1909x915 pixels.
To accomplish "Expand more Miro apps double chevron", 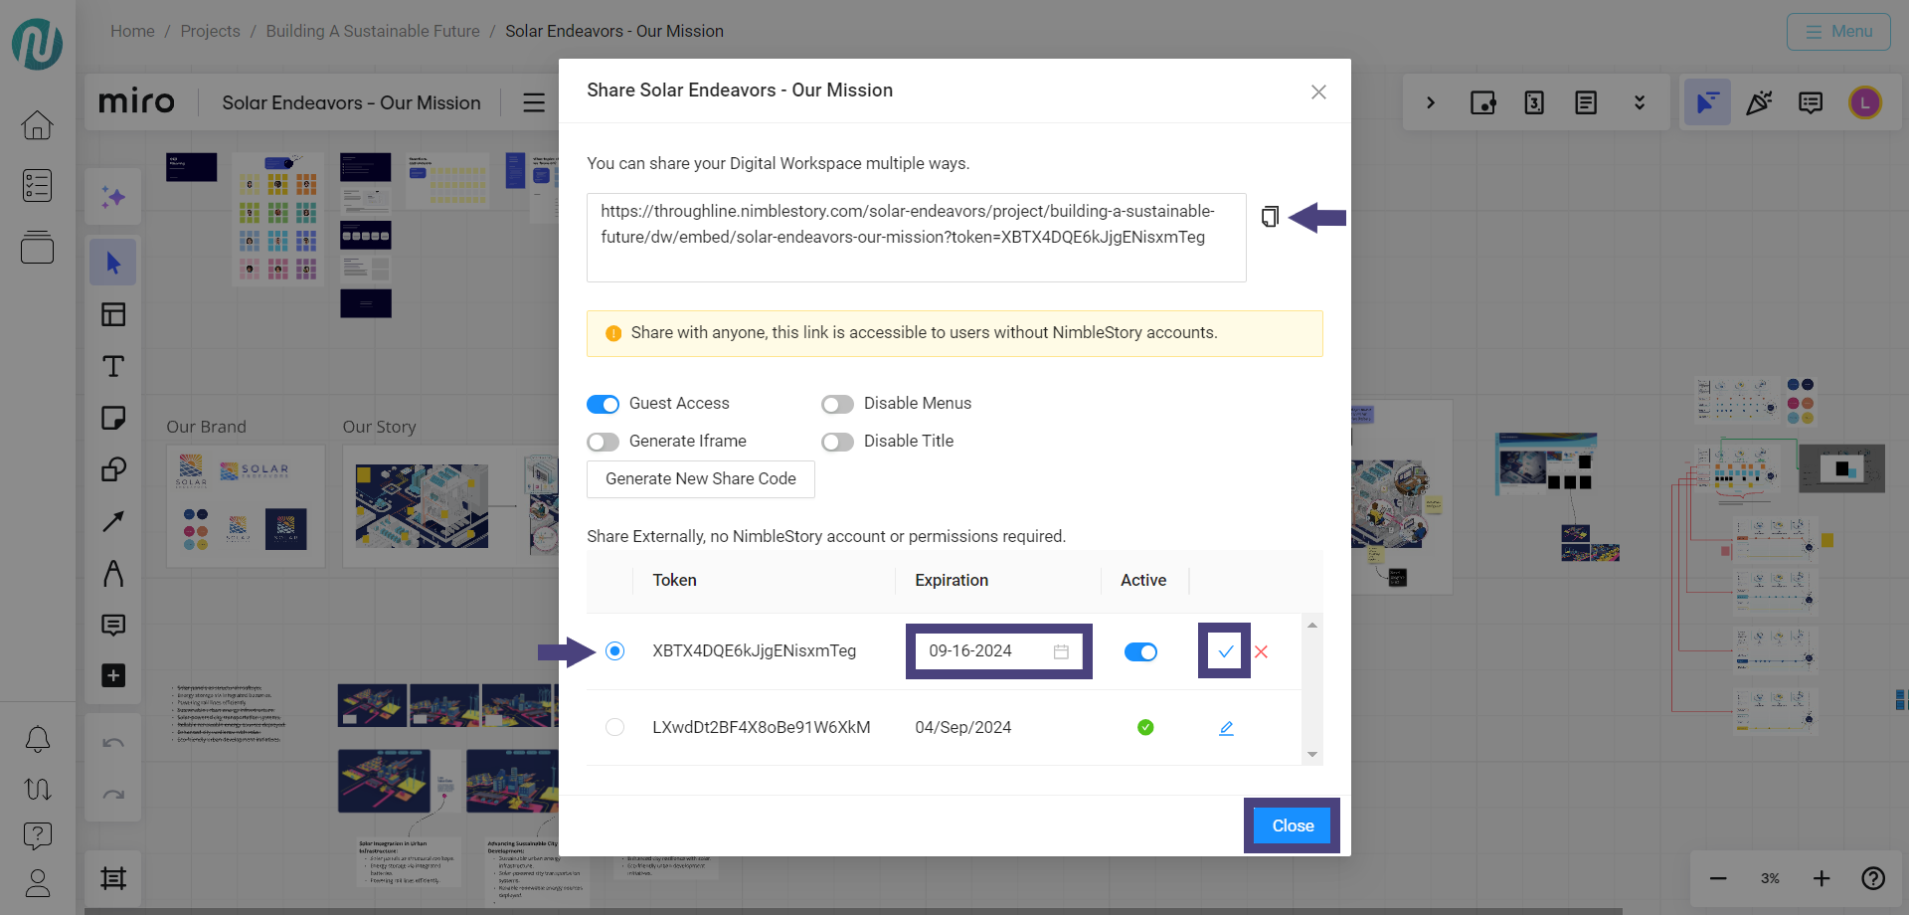I will [x=1640, y=102].
